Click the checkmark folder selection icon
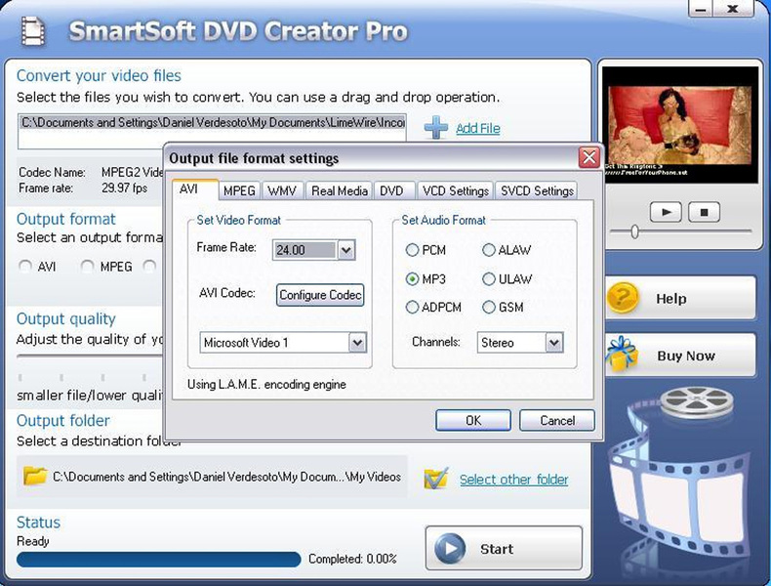This screenshot has height=586, width=771. [x=436, y=479]
